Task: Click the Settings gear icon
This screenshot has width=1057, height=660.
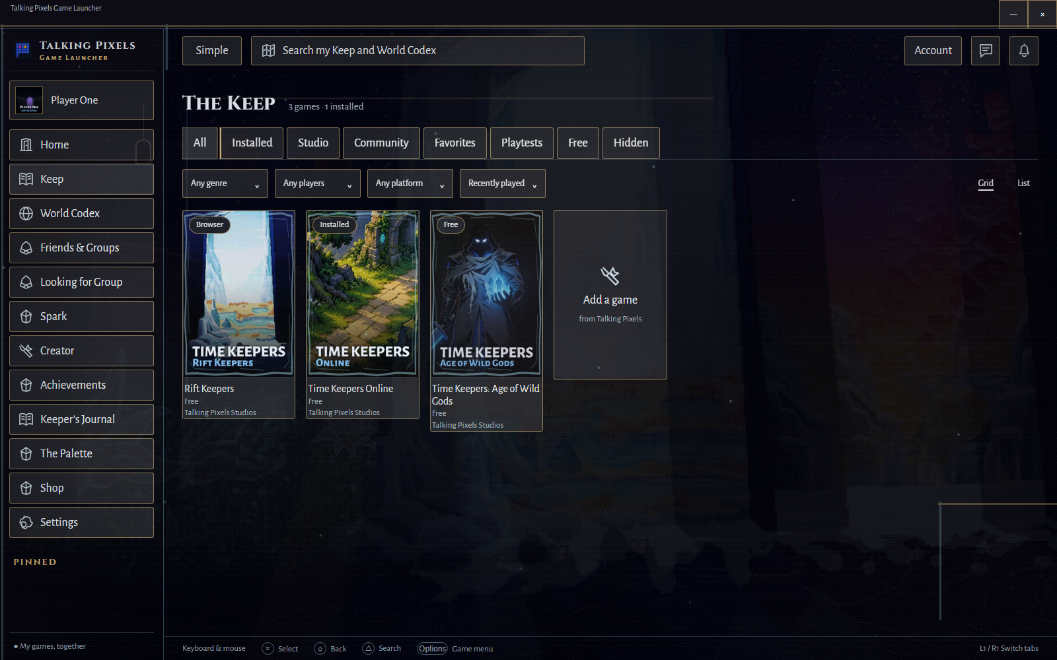Action: (x=26, y=522)
